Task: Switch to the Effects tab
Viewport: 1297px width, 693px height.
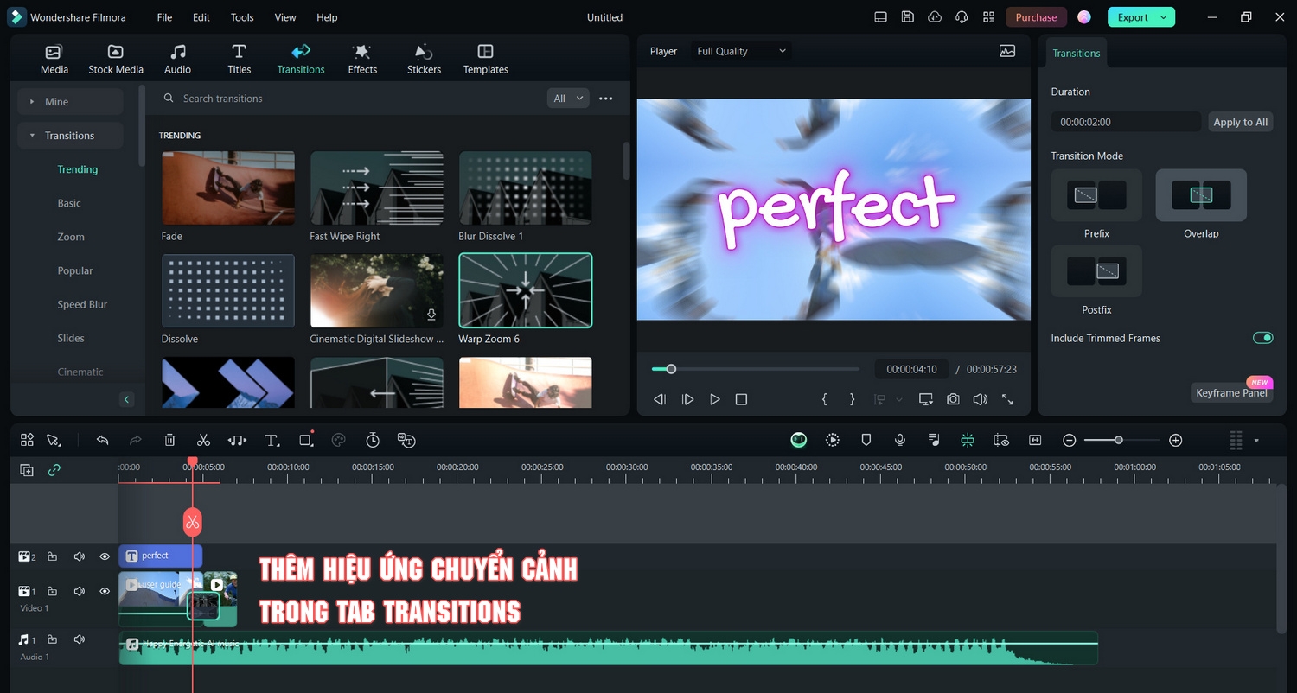Action: (x=362, y=59)
